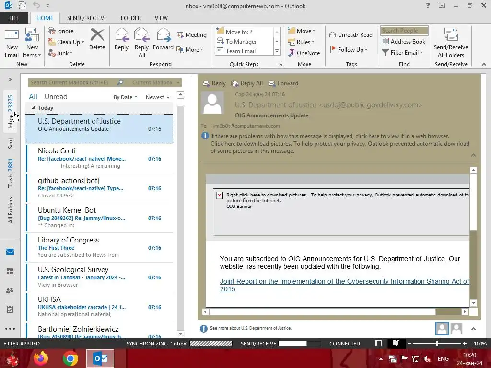The height and width of the screenshot is (368, 491).
Task: Click Forward in the reading pane
Action: tap(283, 83)
